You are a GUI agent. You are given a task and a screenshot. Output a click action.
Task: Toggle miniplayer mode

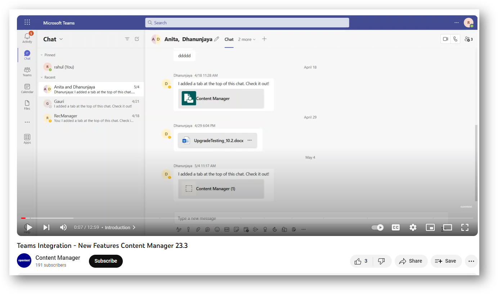point(430,227)
